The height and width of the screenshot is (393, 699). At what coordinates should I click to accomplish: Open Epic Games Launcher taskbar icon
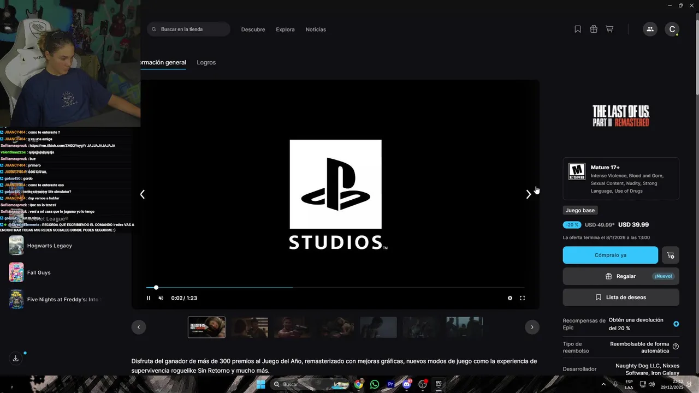[438, 384]
